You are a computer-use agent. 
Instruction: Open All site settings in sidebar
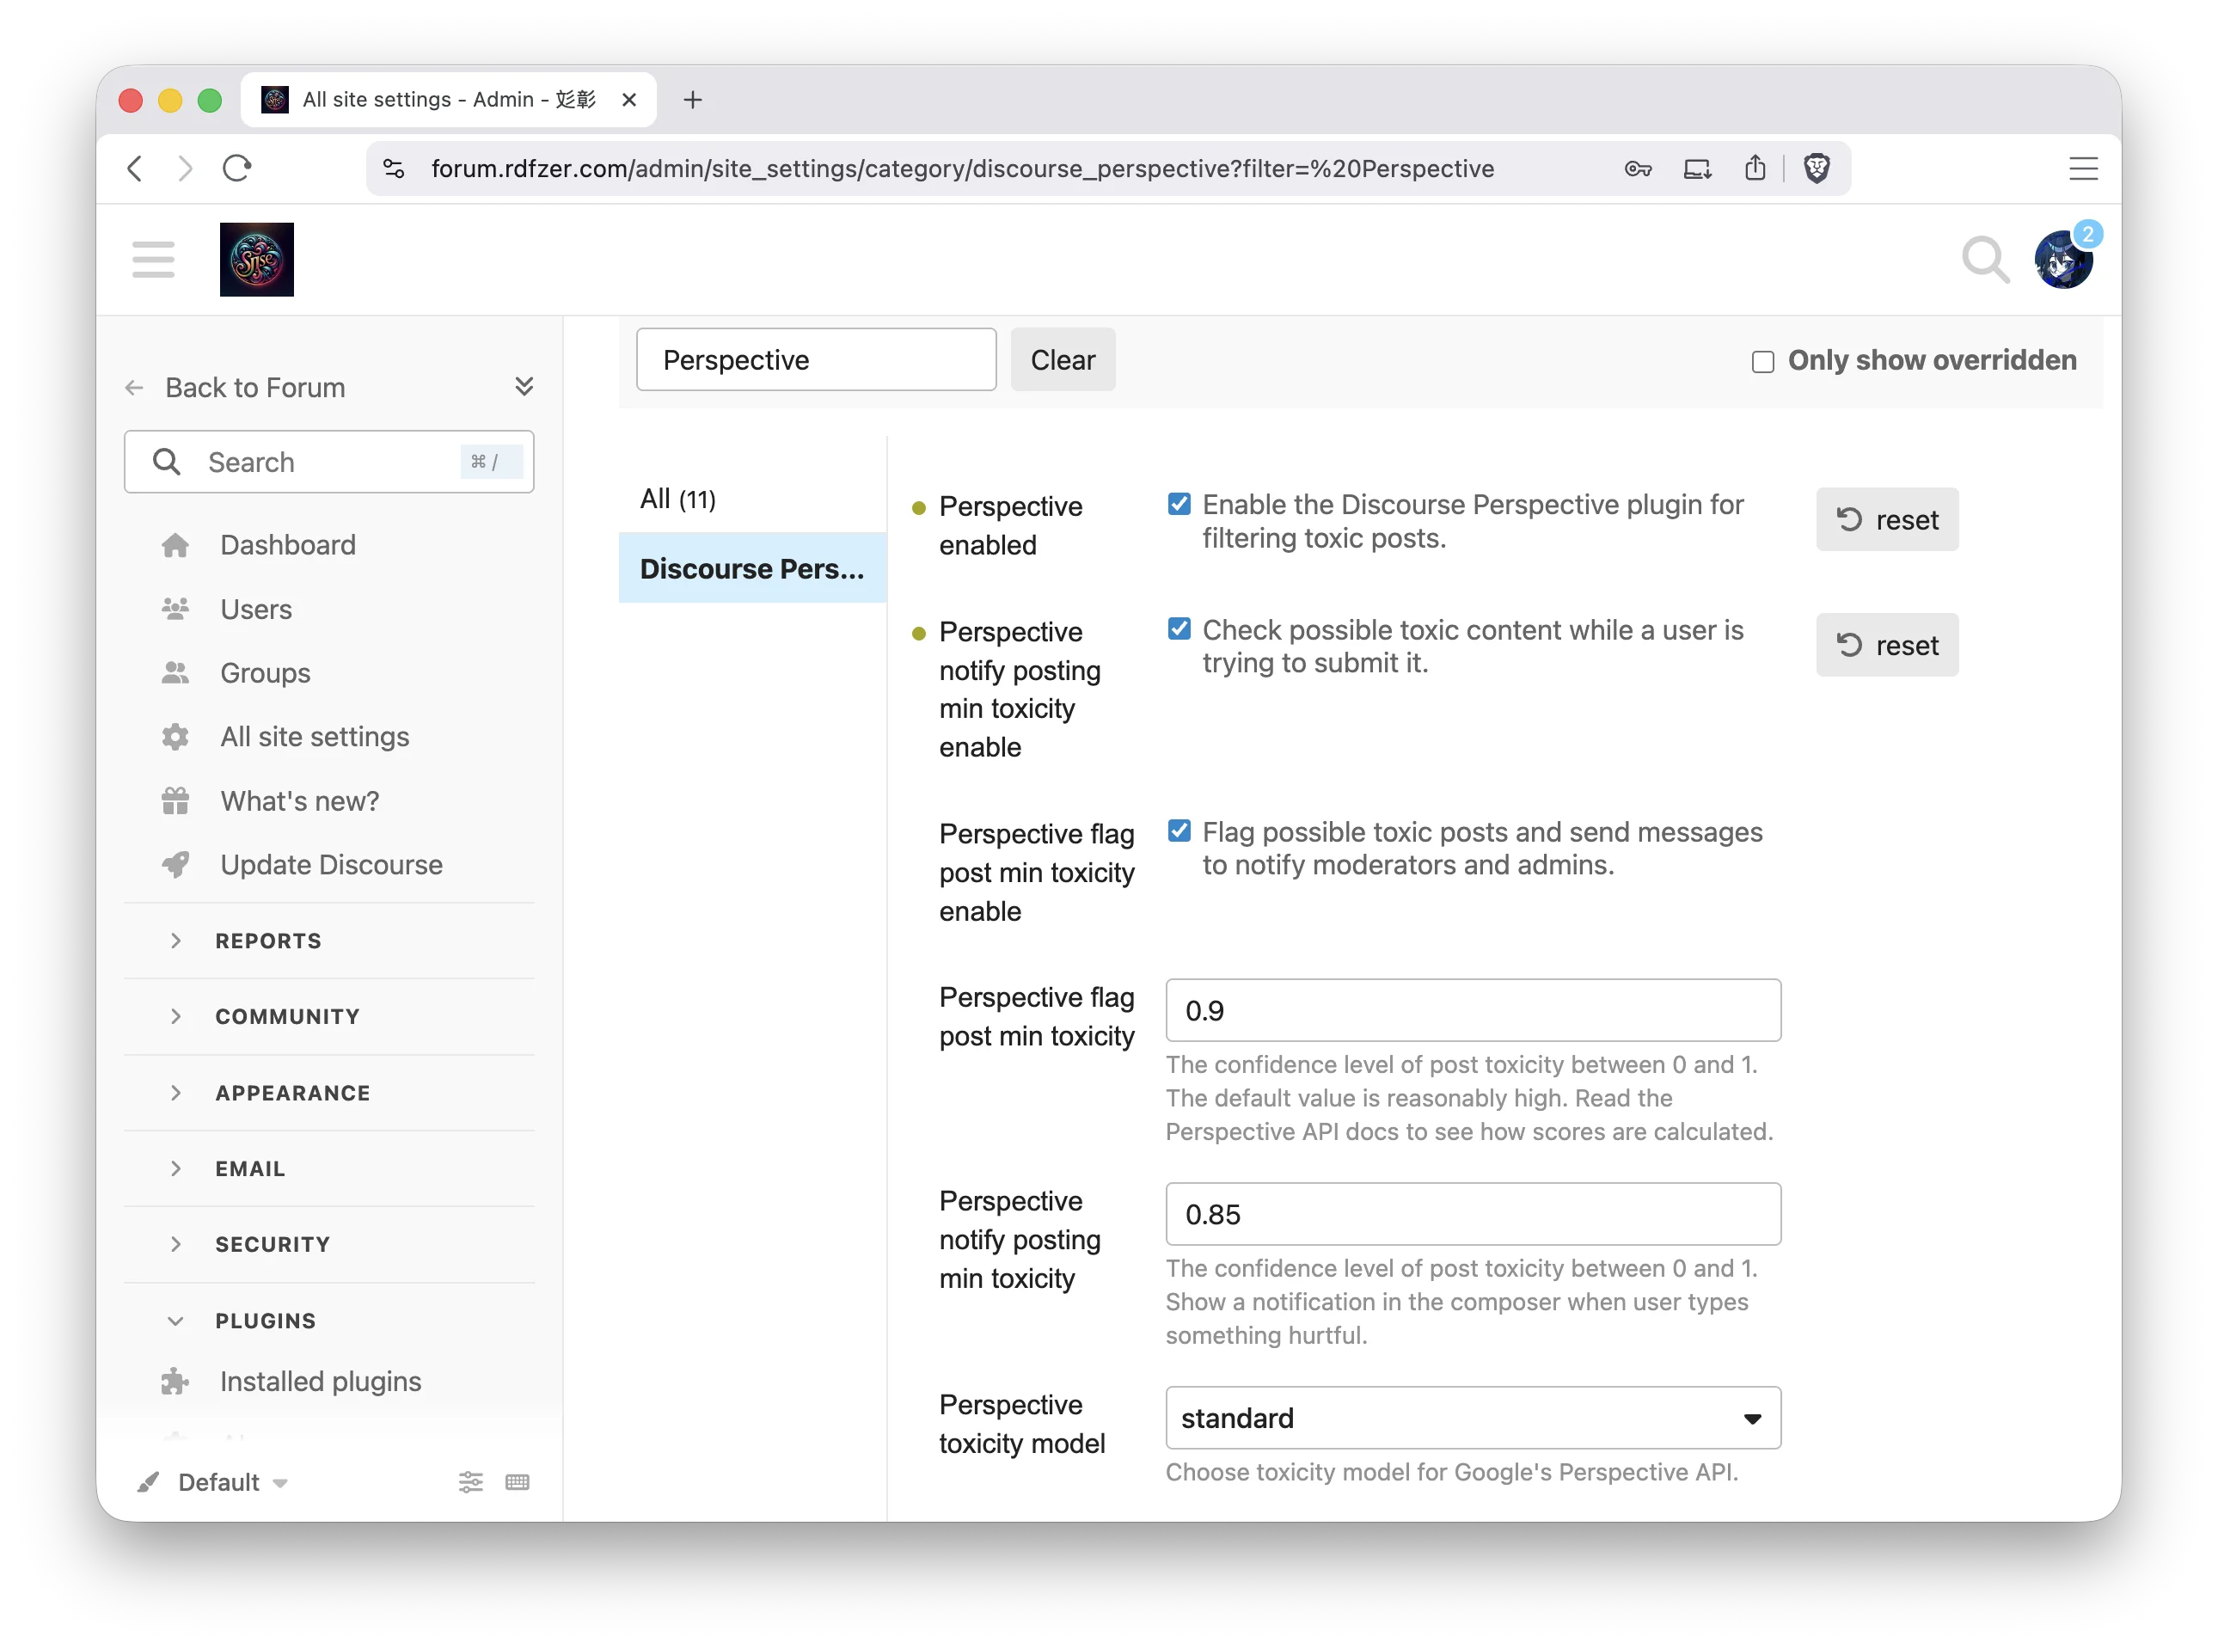click(315, 737)
